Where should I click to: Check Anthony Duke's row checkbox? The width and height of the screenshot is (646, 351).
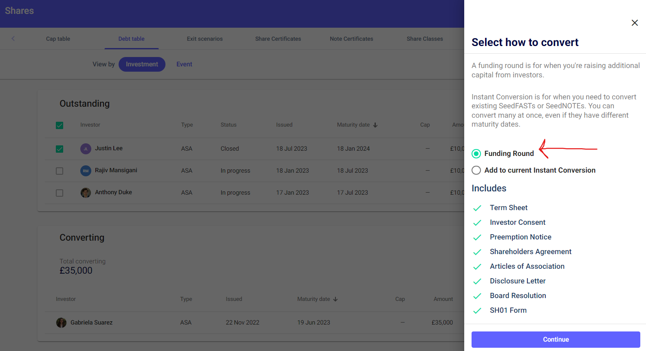point(60,193)
